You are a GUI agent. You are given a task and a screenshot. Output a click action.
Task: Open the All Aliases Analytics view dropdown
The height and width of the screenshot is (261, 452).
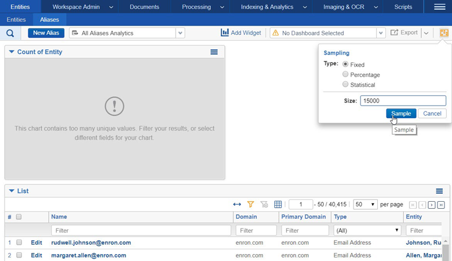click(180, 33)
